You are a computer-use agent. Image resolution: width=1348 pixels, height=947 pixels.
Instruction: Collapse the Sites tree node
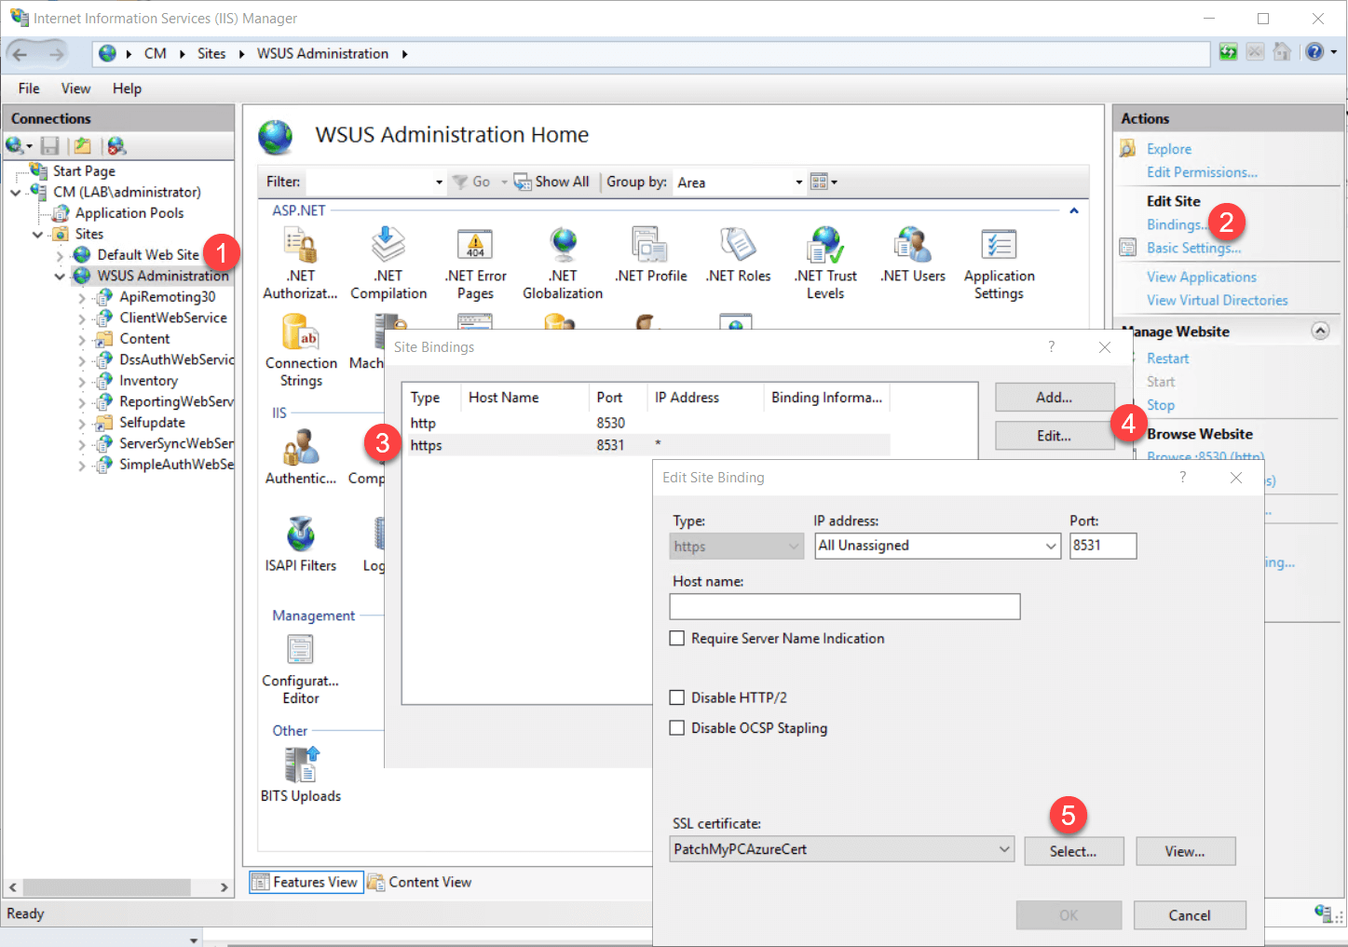[x=37, y=234]
